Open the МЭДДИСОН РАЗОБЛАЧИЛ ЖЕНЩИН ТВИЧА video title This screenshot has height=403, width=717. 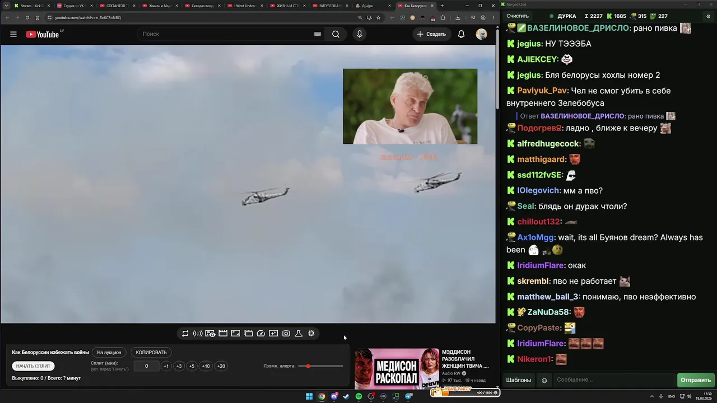click(465, 359)
